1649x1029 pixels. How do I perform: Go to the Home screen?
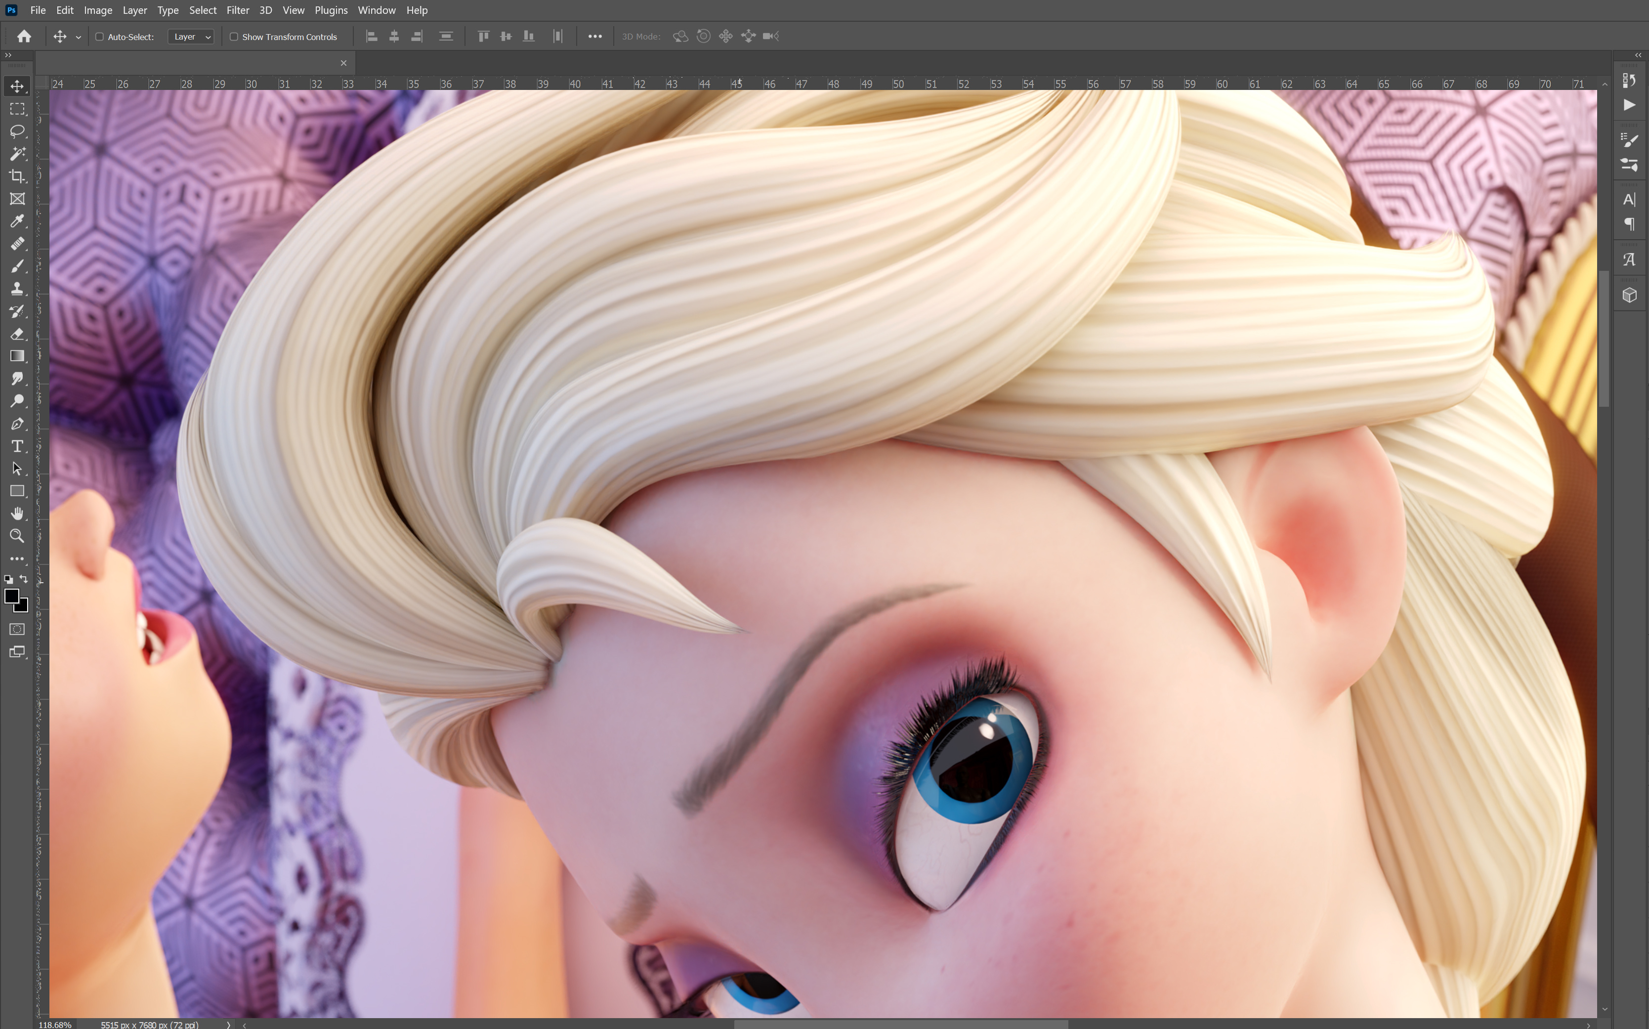(25, 37)
